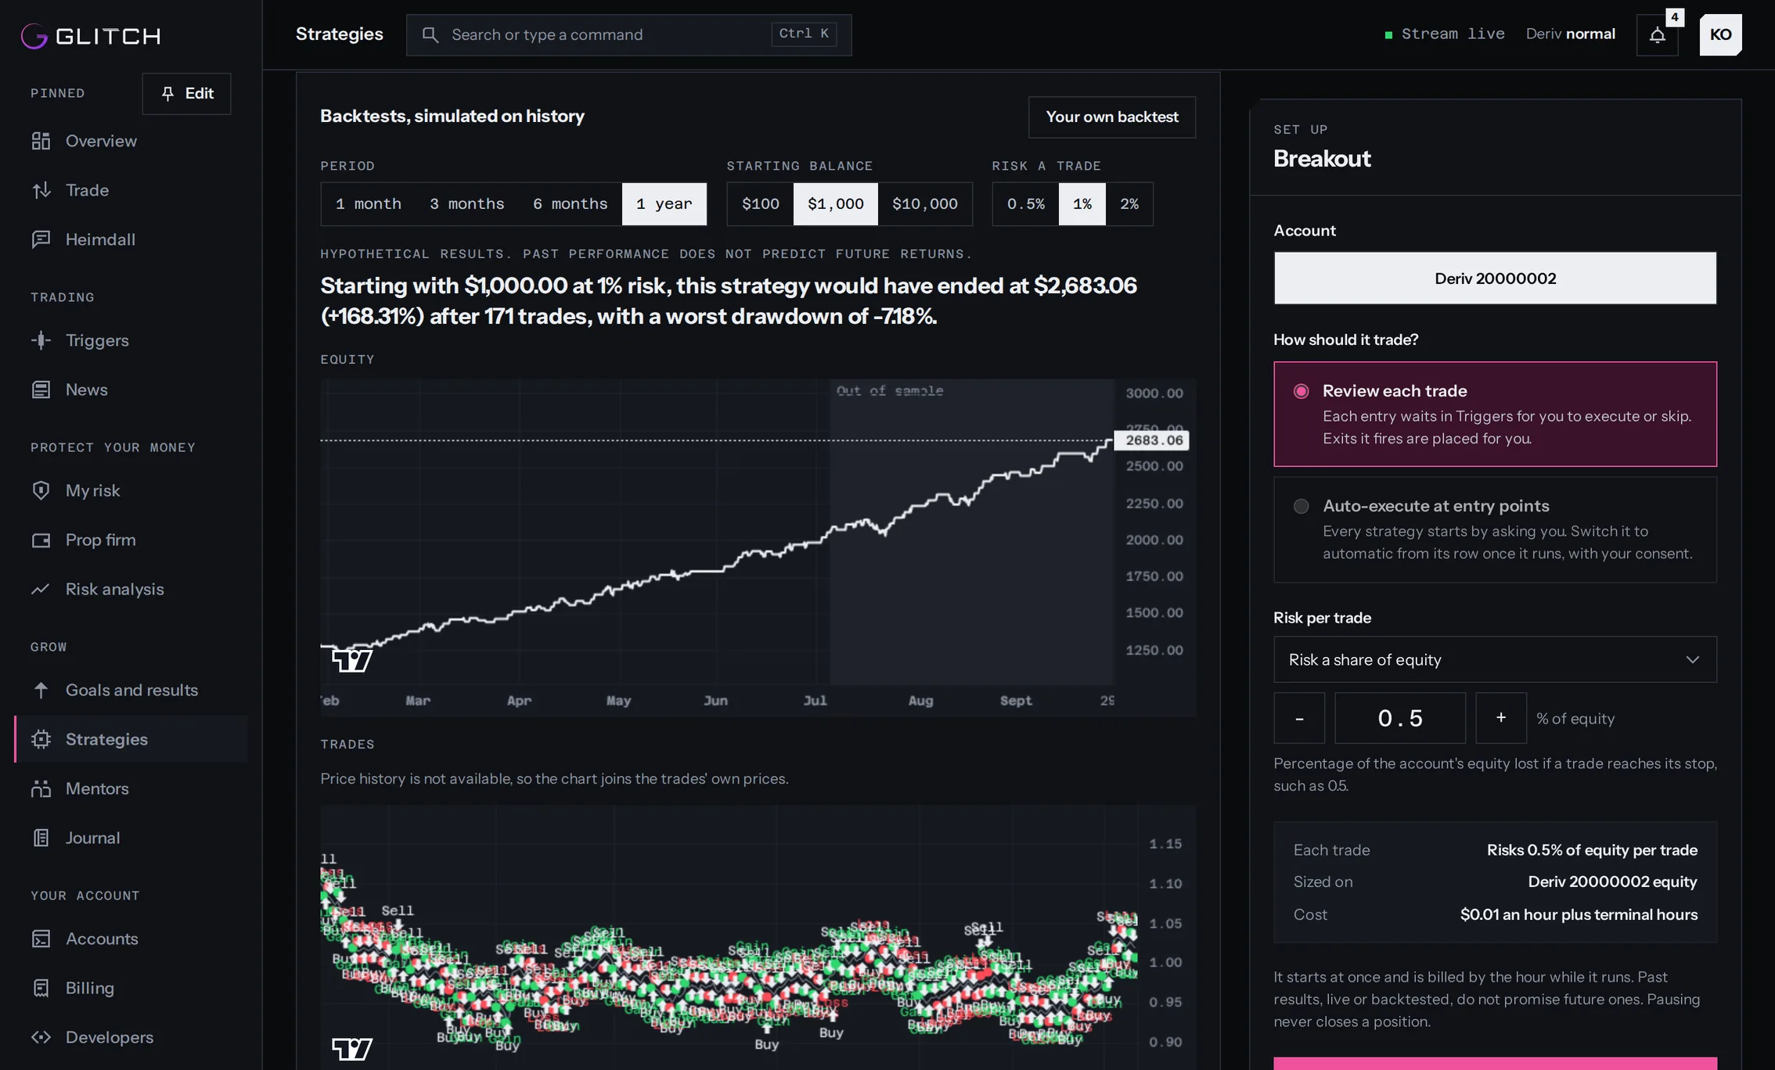This screenshot has height=1070, width=1775.
Task: Open the KO user avatar
Action: click(x=1720, y=34)
